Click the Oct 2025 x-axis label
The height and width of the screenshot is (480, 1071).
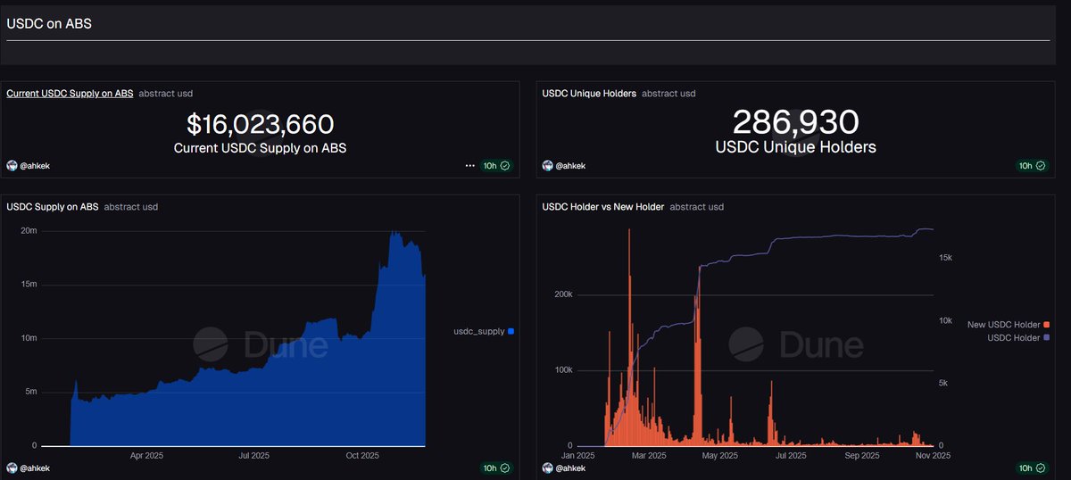[363, 455]
